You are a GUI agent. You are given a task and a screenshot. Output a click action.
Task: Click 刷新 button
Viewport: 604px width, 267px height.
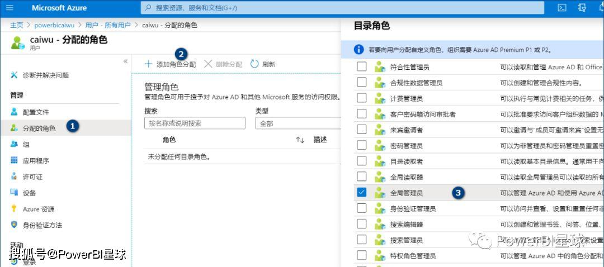tap(263, 64)
